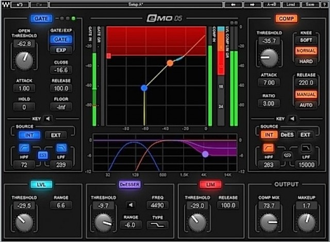330x242 pixels.
Task: Toggle the gate key HPF filter icon
Action: 24,148
